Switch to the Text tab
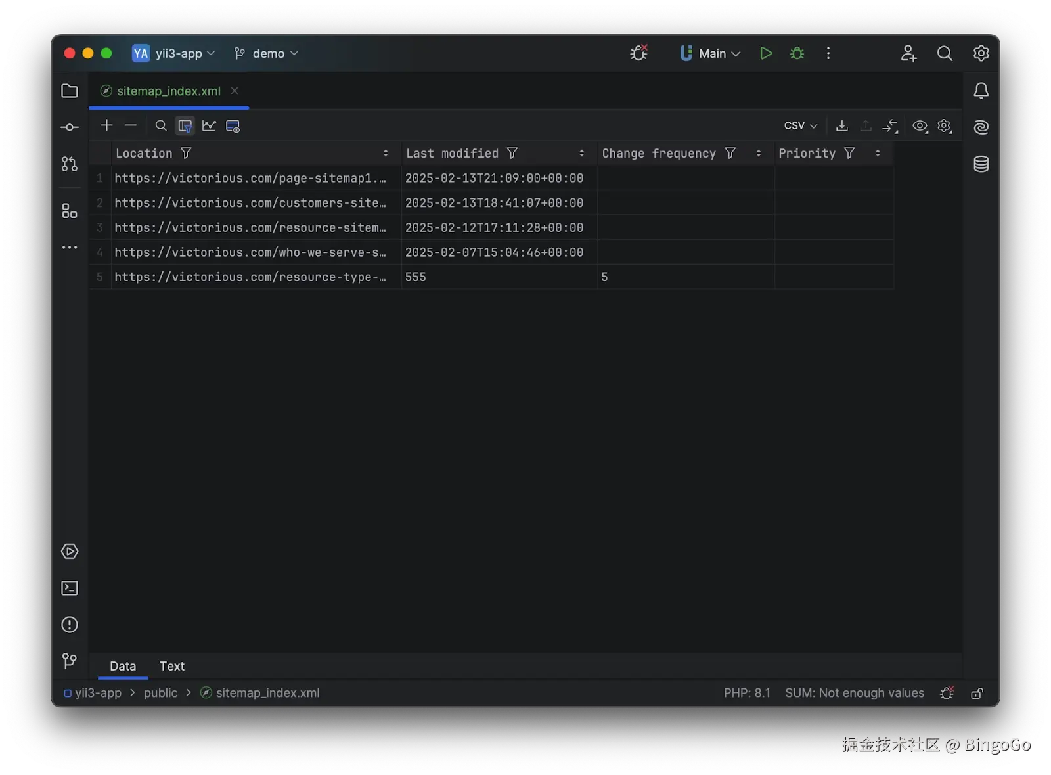 click(171, 665)
